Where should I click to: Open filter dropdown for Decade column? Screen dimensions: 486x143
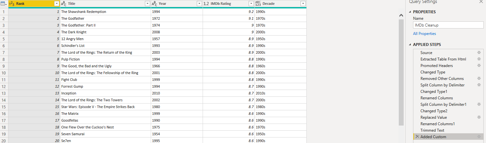click(x=303, y=4)
